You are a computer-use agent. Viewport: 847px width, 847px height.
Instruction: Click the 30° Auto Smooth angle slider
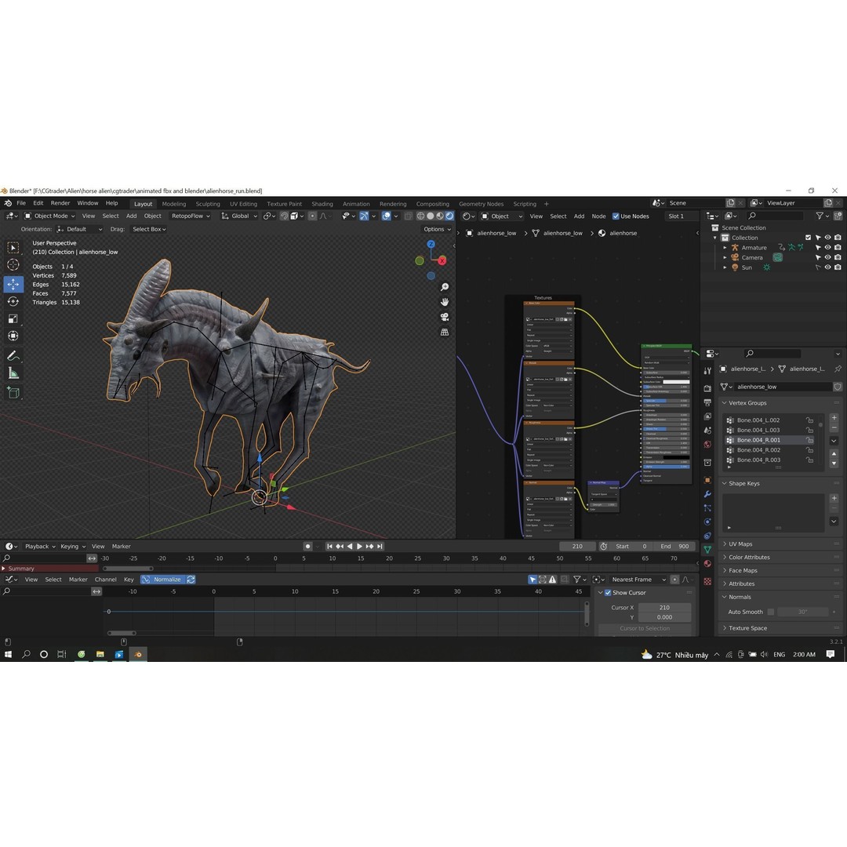[x=802, y=612]
